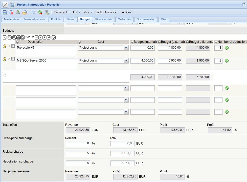Expand the Cost dropdown for MS SQL-Server 2000

[126, 60]
